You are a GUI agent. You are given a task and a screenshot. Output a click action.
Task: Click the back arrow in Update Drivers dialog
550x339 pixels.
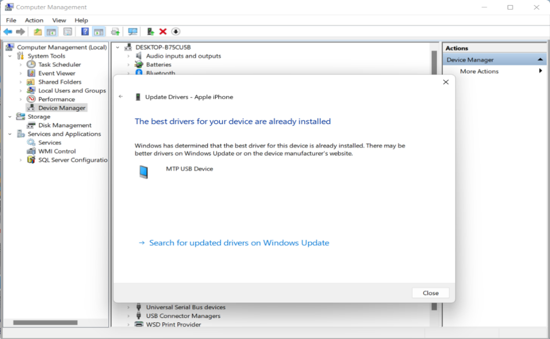tap(121, 97)
